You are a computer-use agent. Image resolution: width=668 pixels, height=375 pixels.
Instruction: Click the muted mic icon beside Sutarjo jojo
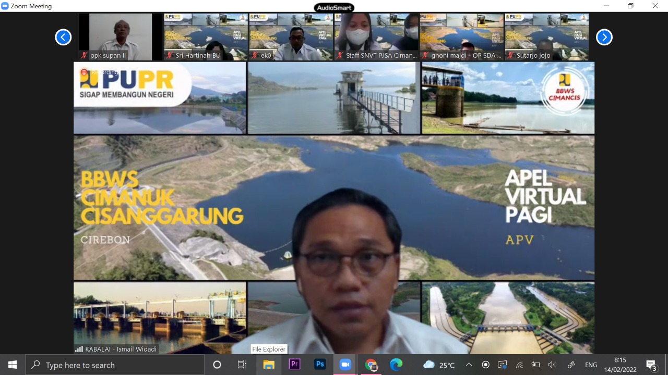[510, 55]
